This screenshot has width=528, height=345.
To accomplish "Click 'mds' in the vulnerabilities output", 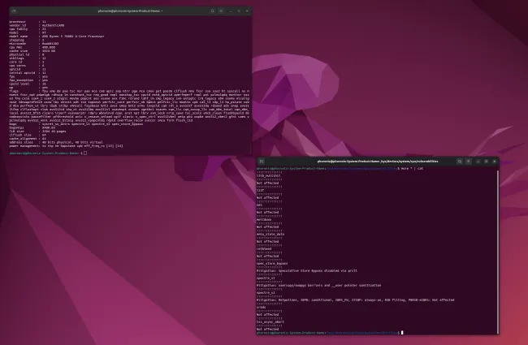I will 259,205.
